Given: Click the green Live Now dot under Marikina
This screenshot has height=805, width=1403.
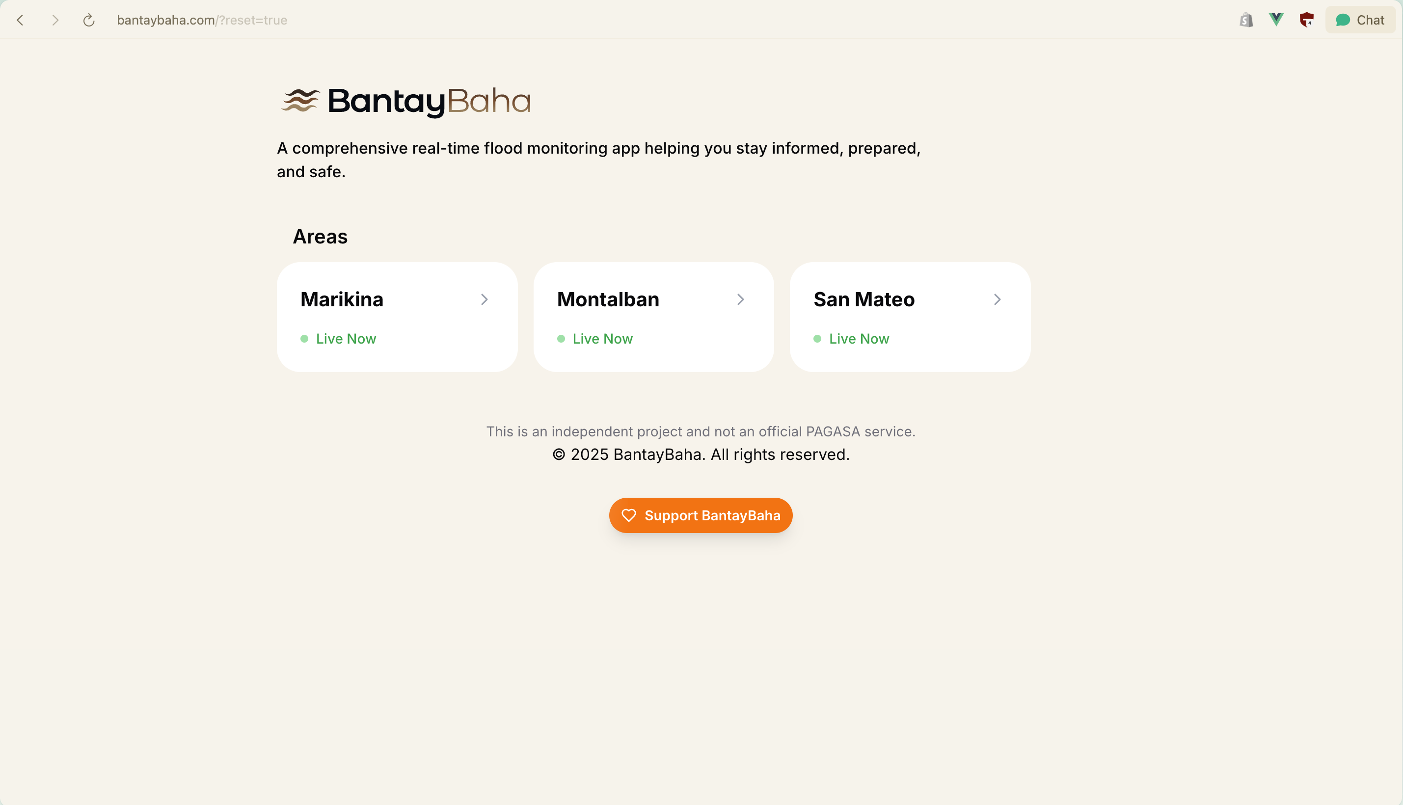Looking at the screenshot, I should tap(304, 338).
